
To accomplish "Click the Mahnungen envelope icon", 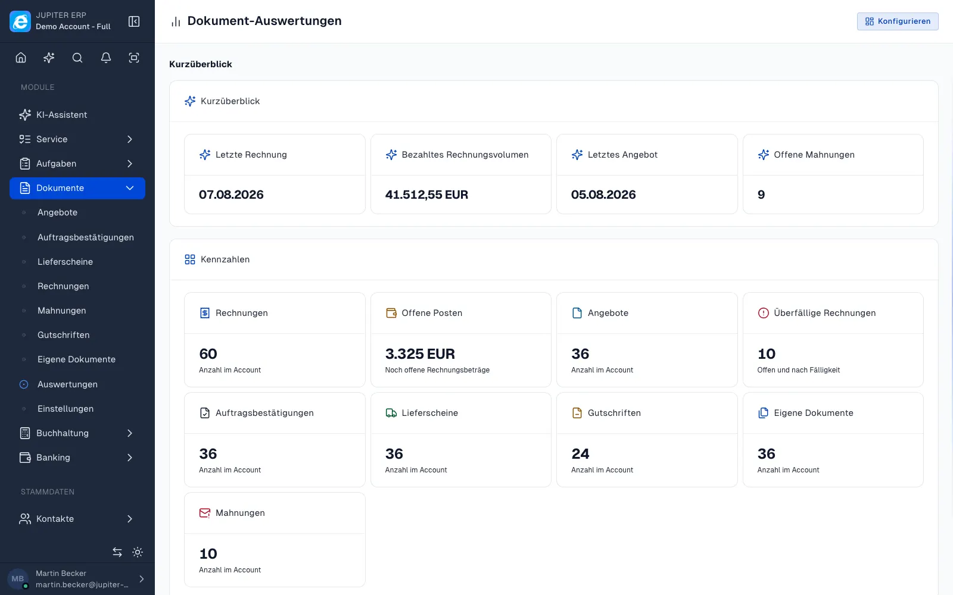I will pos(205,513).
